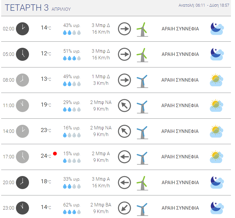Click the sun-and-cloud weather icon at 14:00
235x218 pixels.
click(216, 131)
